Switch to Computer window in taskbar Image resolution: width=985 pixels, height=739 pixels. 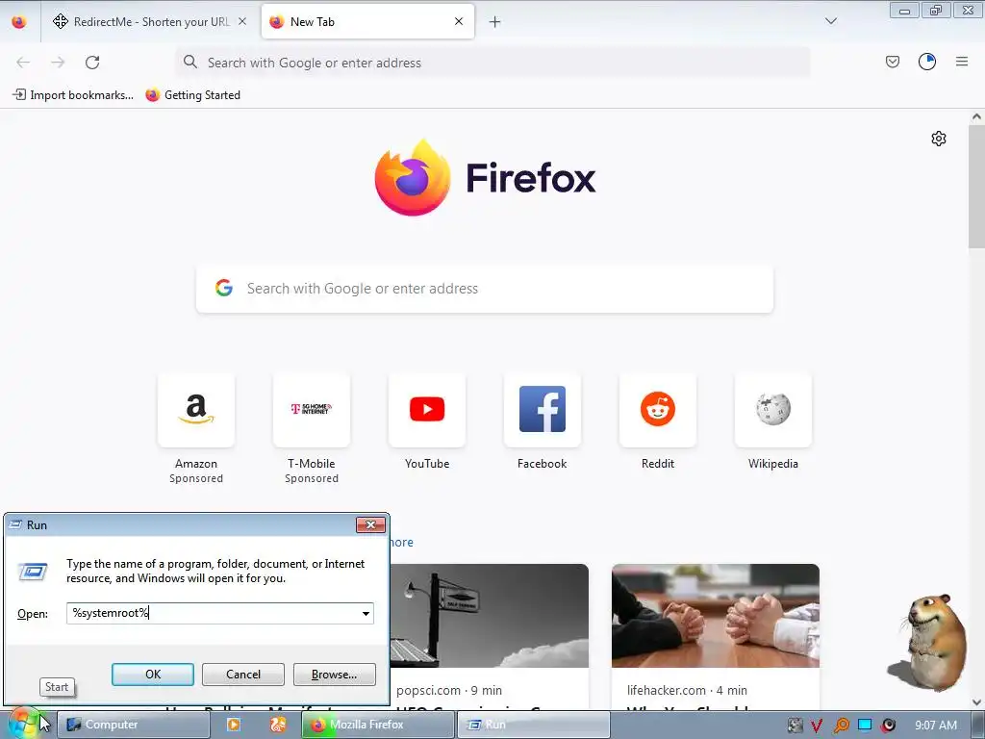click(133, 725)
